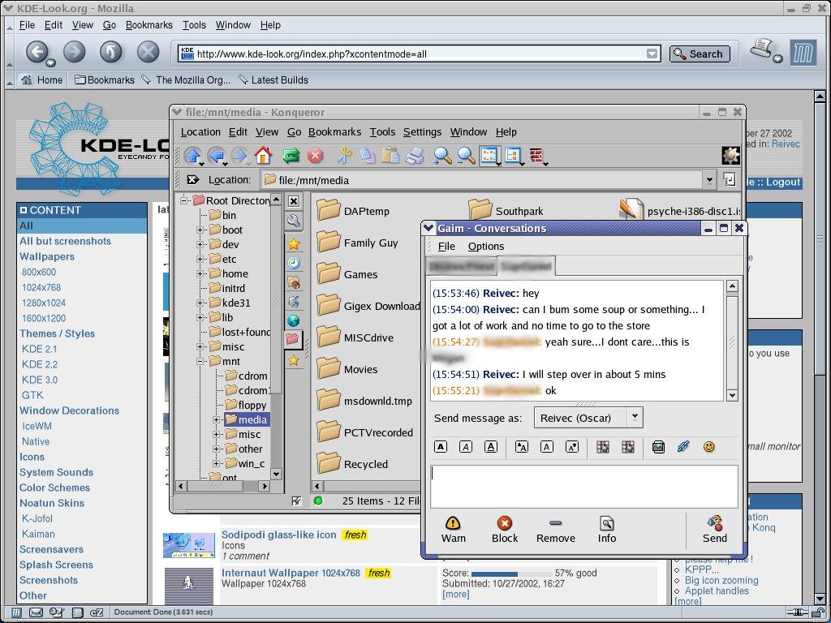Expand the boot folder in tree
The image size is (831, 623).
[200, 230]
